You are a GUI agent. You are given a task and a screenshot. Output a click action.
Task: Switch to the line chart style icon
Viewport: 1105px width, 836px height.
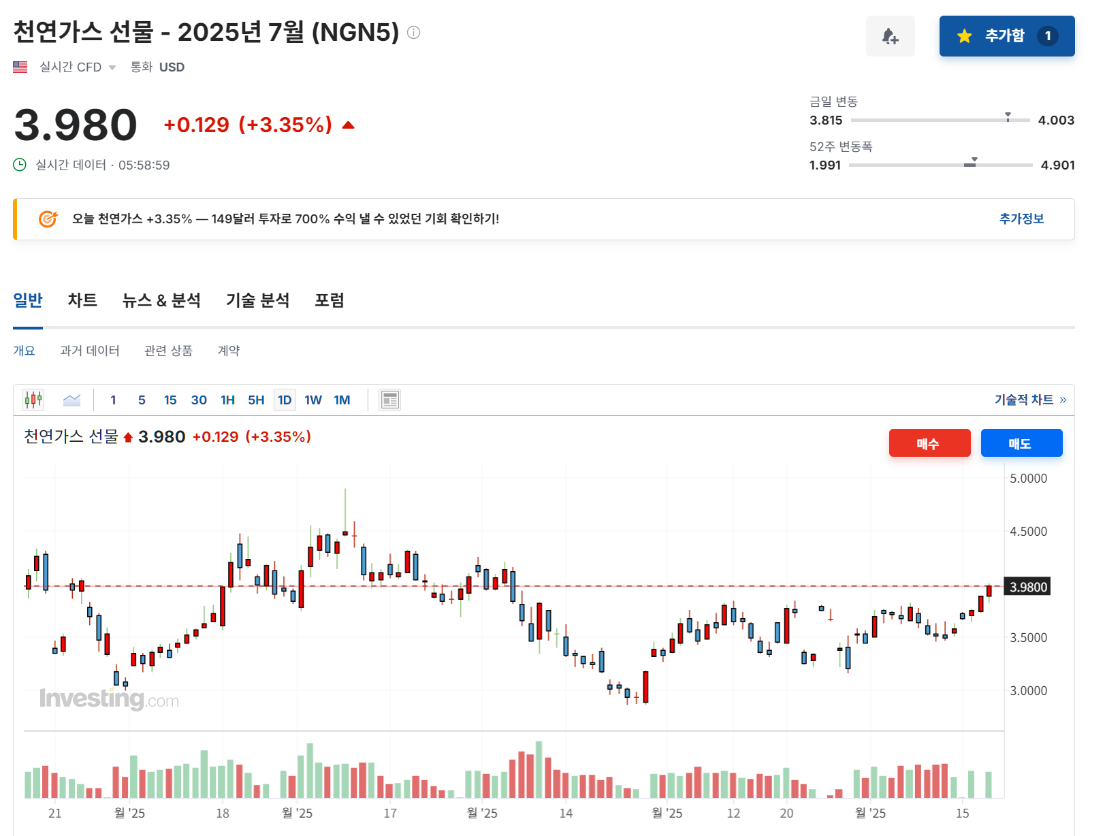(x=71, y=400)
